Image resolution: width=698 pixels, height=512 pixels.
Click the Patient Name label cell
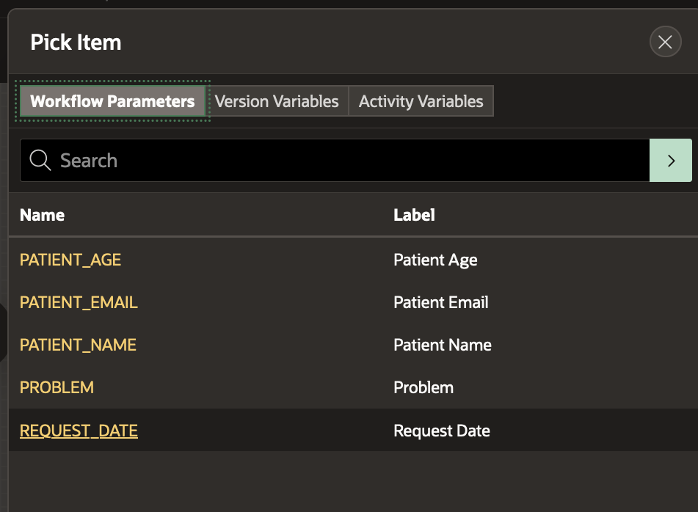(443, 345)
